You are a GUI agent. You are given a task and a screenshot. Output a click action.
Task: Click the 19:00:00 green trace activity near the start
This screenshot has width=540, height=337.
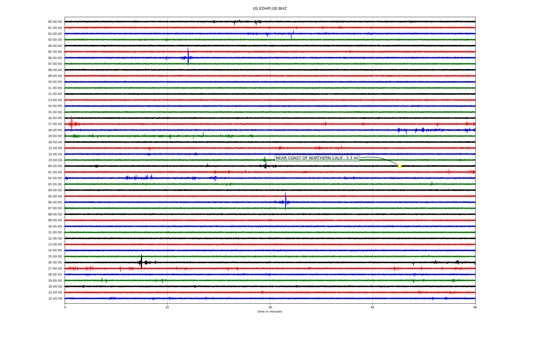point(75,136)
